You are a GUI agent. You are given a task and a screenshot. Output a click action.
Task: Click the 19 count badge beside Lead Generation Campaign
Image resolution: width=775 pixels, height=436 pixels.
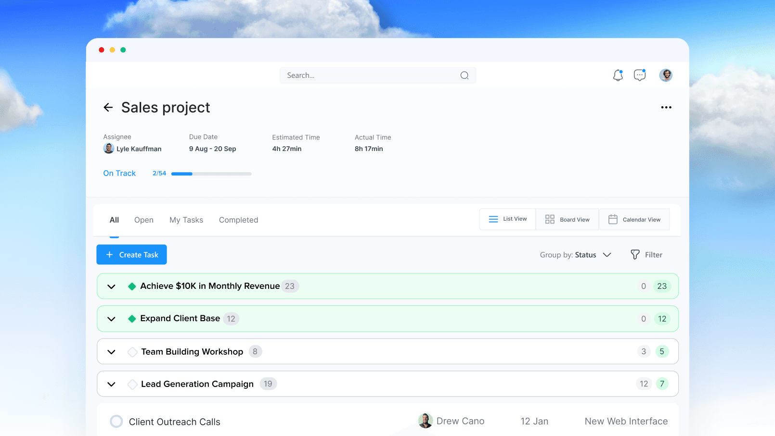(268, 384)
